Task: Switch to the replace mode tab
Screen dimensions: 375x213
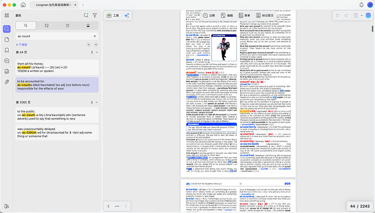Action: (47, 25)
